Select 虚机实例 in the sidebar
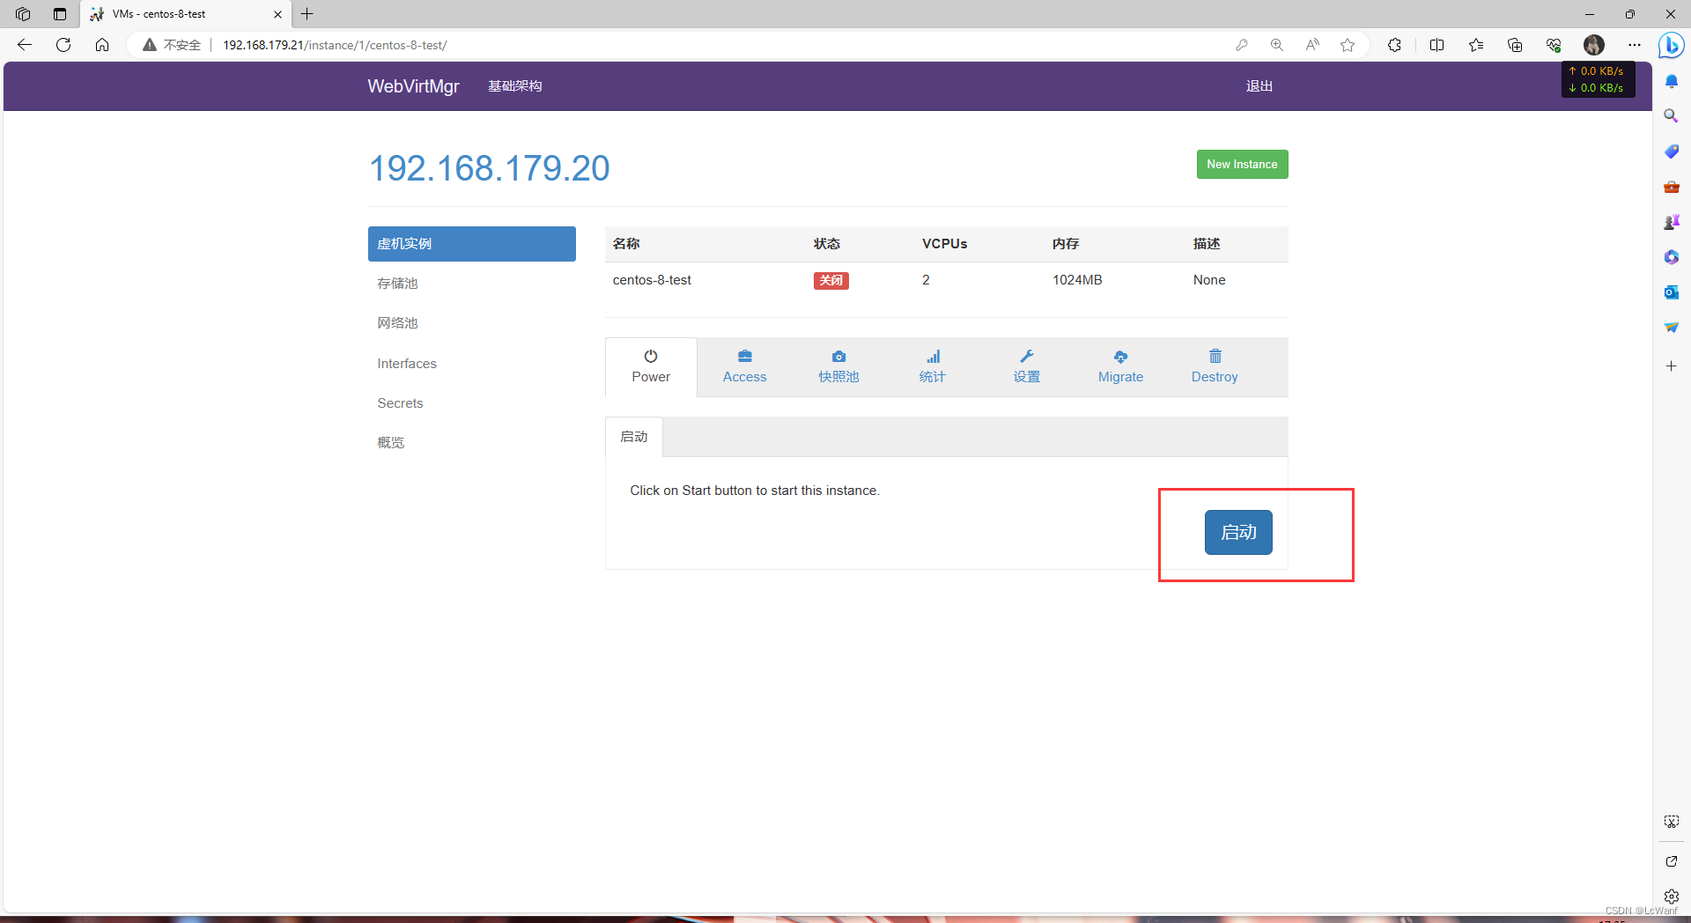Image resolution: width=1691 pixels, height=923 pixels. pyautogui.click(x=472, y=244)
